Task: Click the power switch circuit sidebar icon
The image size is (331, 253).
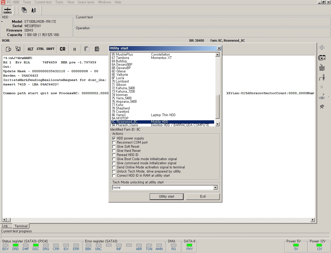Action: click(322, 77)
